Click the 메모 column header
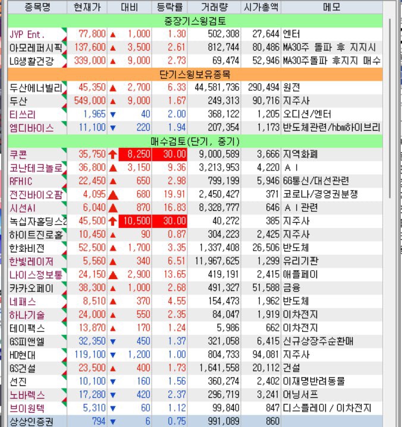 (x=332, y=7)
